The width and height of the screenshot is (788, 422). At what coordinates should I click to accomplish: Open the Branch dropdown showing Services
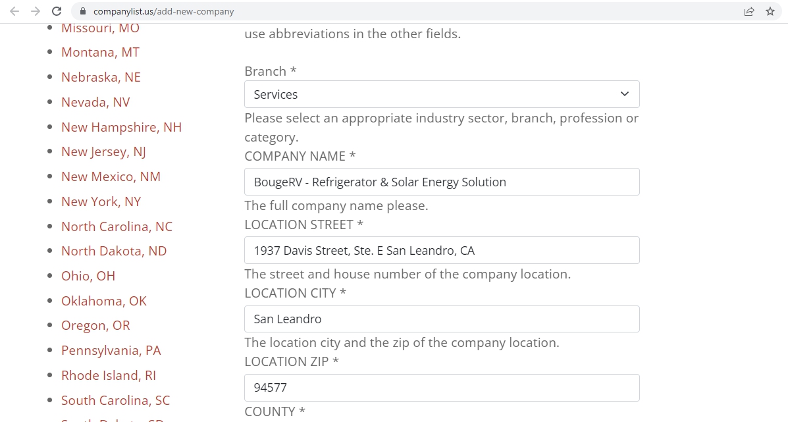[434, 94]
